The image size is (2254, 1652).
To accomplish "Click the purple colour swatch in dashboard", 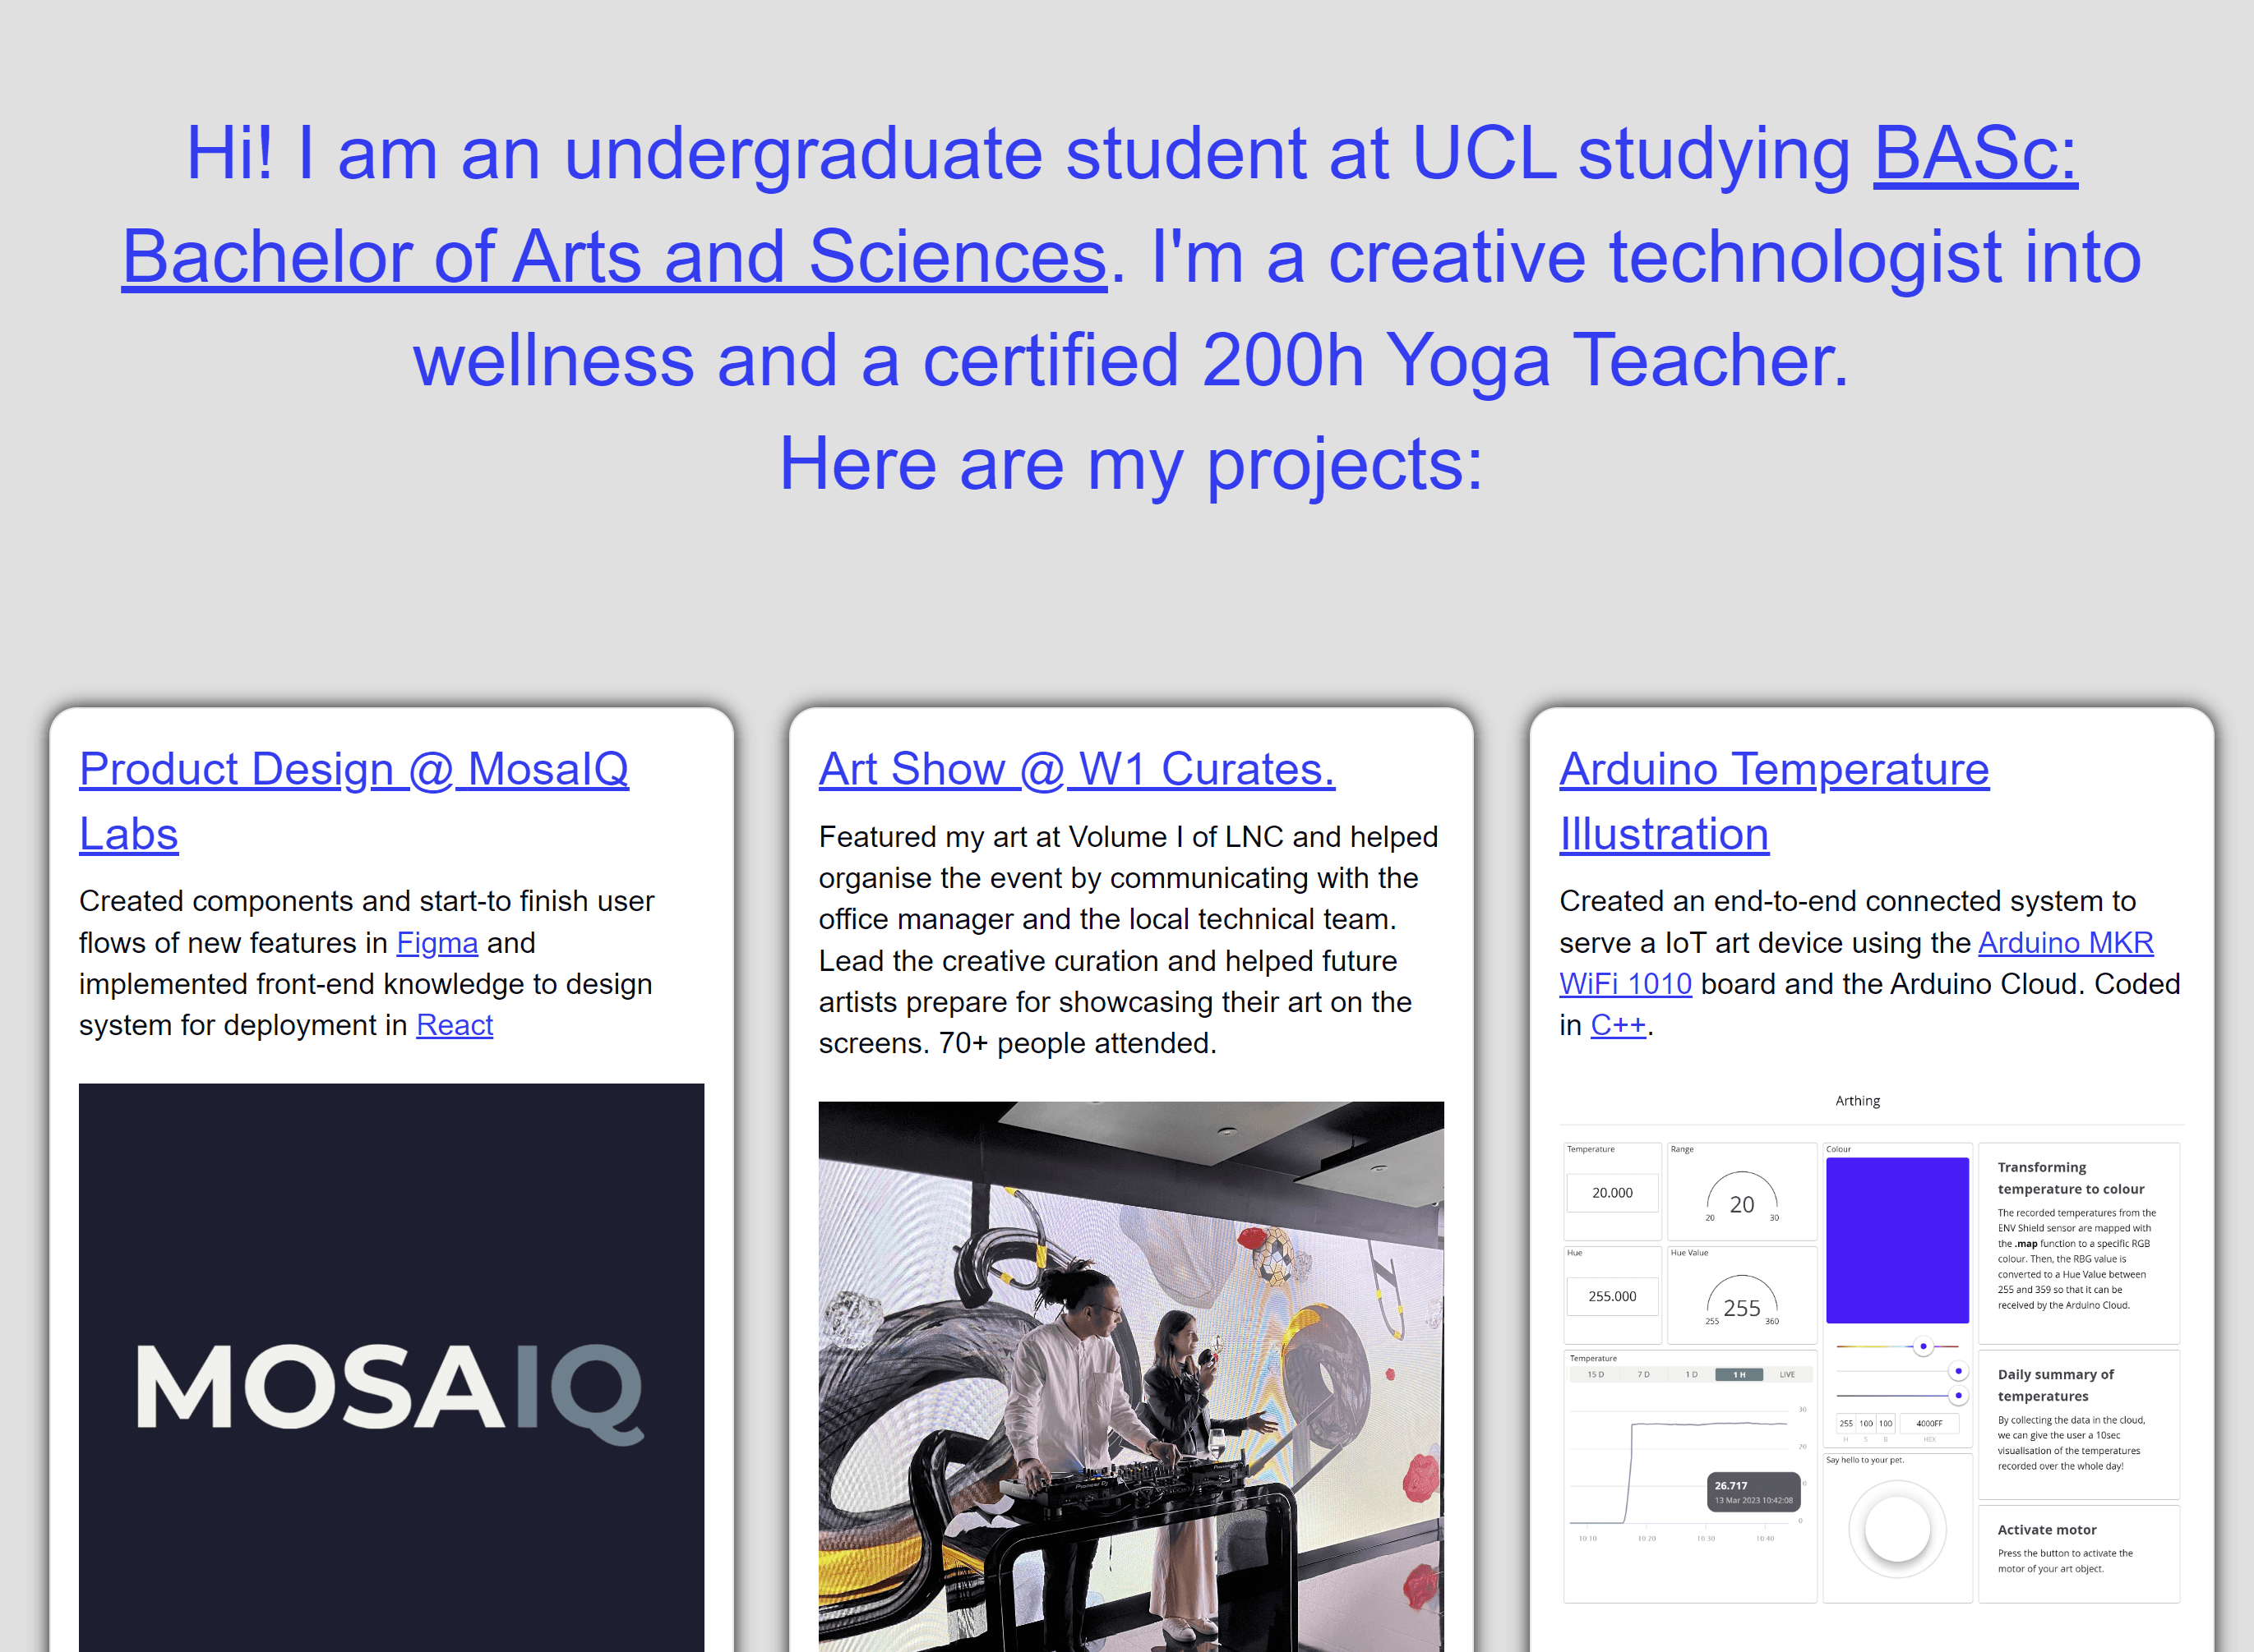I will coord(1897,1240).
